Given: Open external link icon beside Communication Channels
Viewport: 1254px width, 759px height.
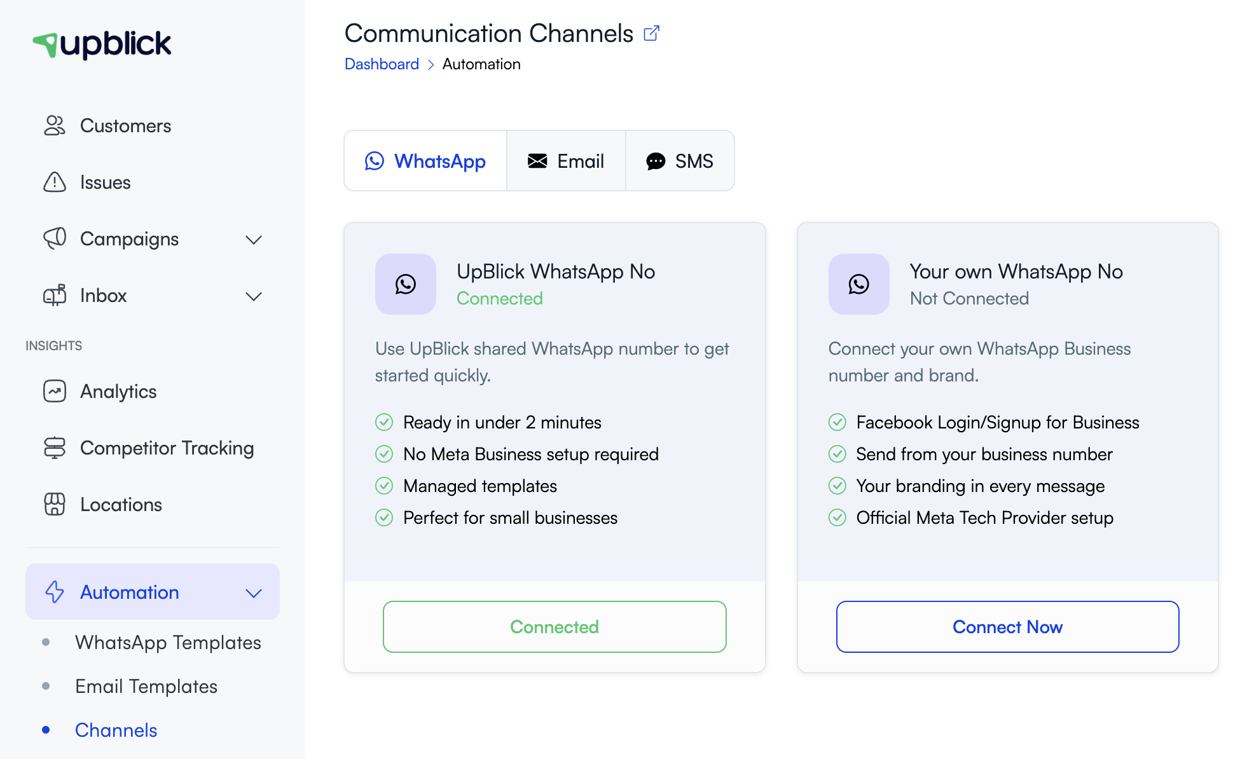Looking at the screenshot, I should coord(652,33).
